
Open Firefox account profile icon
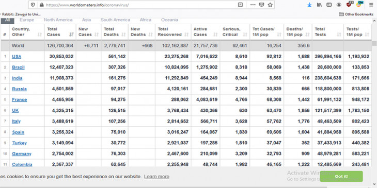pyautogui.click(x=339, y=5)
